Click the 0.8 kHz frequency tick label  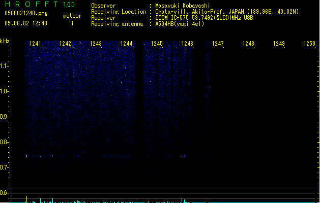click(x=4, y=142)
